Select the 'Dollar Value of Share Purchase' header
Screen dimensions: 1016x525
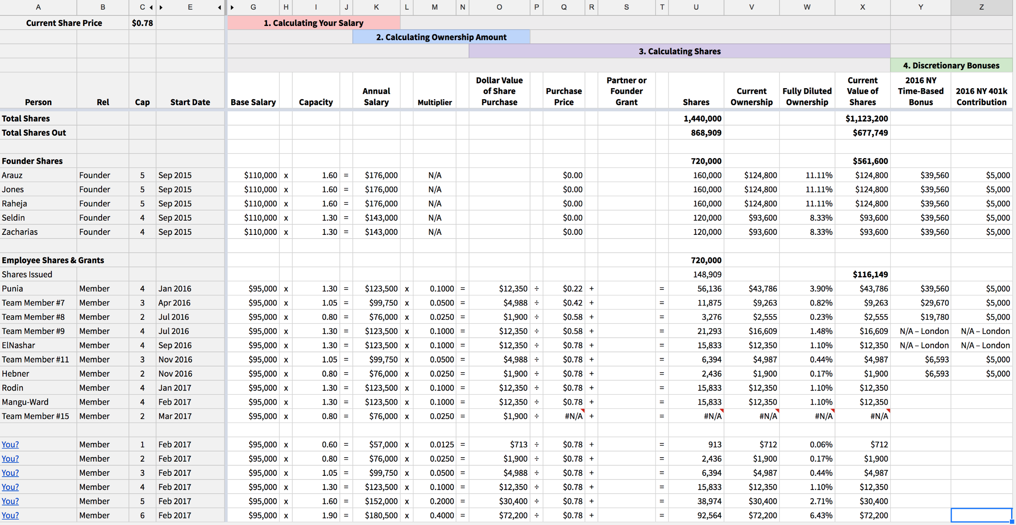499,90
